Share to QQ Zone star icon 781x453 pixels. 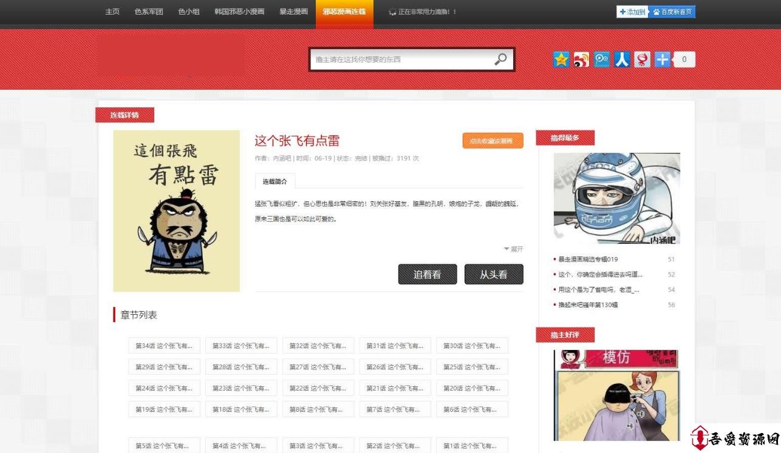561,59
